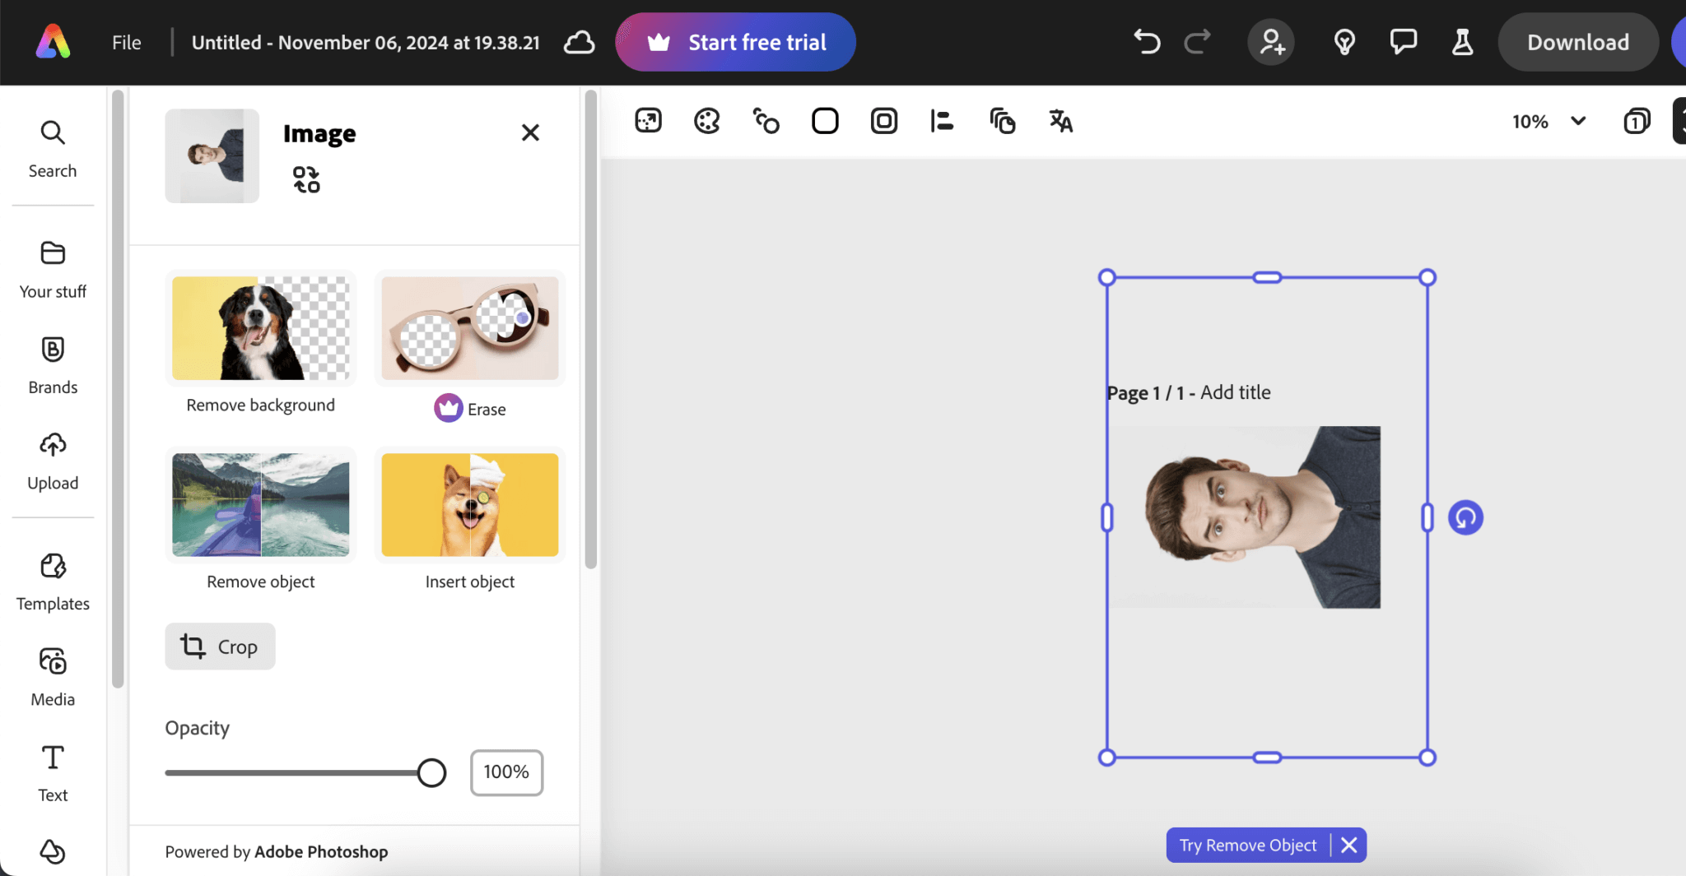Select the resize tool in the toolbar

coord(647,120)
